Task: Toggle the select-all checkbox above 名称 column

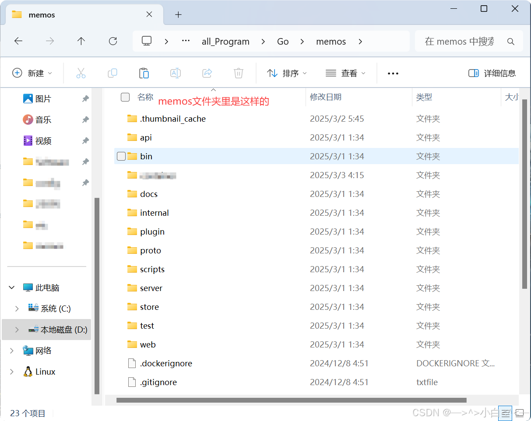Action: 125,97
